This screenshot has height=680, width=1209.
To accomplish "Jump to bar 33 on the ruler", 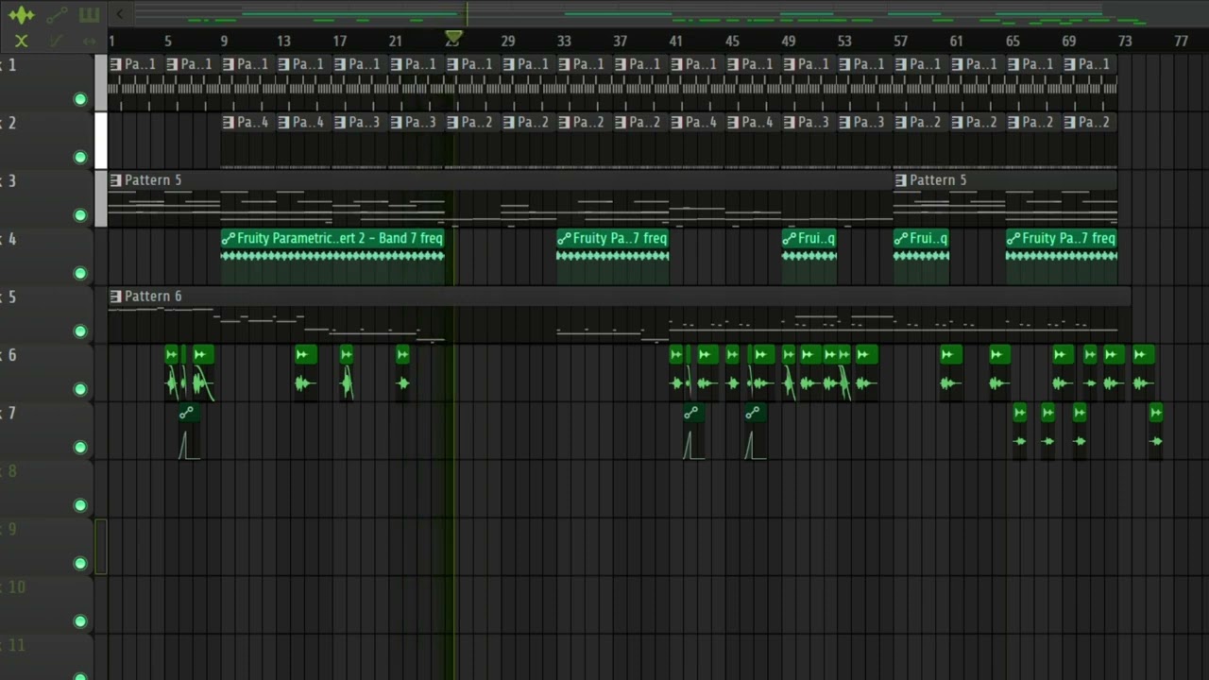I will pyautogui.click(x=564, y=41).
